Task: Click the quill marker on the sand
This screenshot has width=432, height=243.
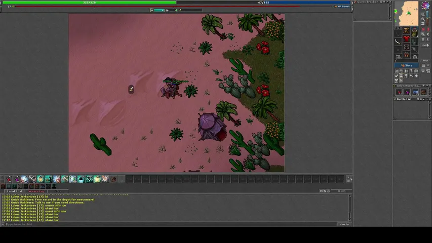Action: pos(131,89)
